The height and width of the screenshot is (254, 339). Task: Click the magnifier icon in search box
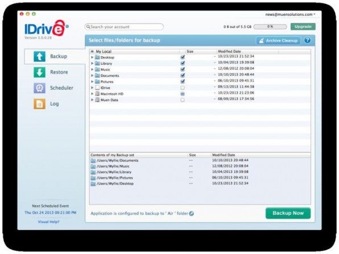pos(88,27)
